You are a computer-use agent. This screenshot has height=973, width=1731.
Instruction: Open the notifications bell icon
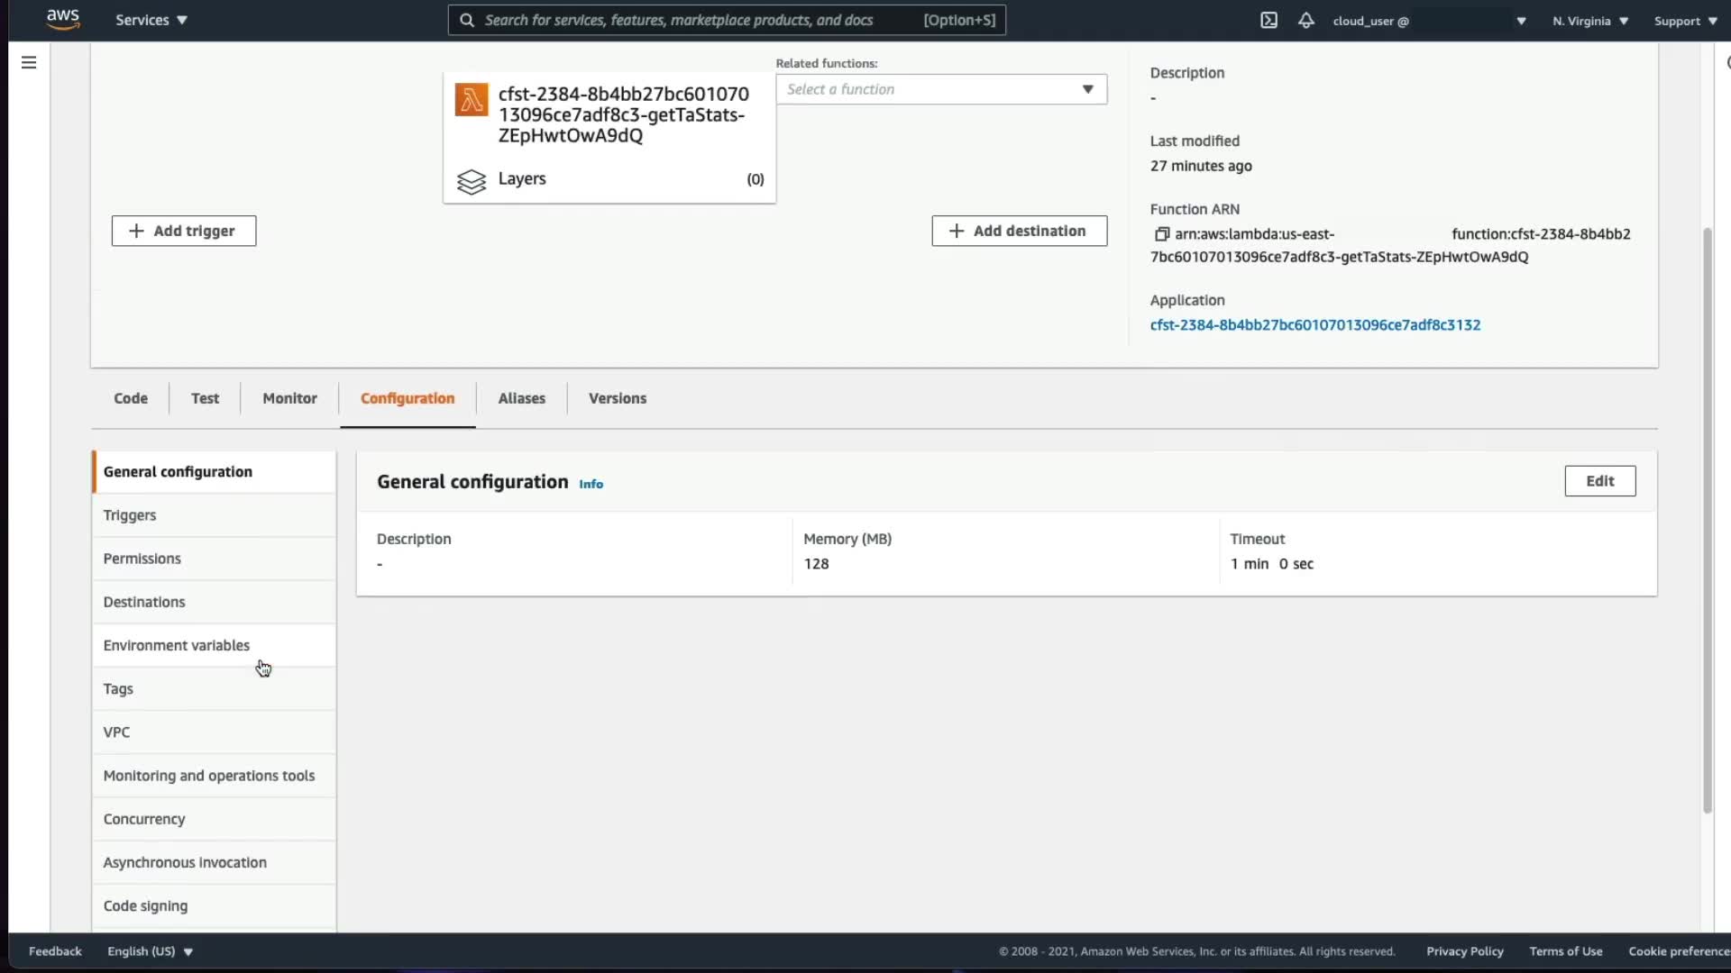(x=1305, y=20)
